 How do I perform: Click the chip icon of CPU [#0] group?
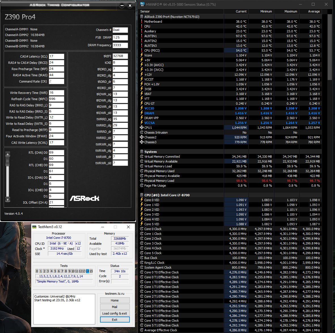141,195
